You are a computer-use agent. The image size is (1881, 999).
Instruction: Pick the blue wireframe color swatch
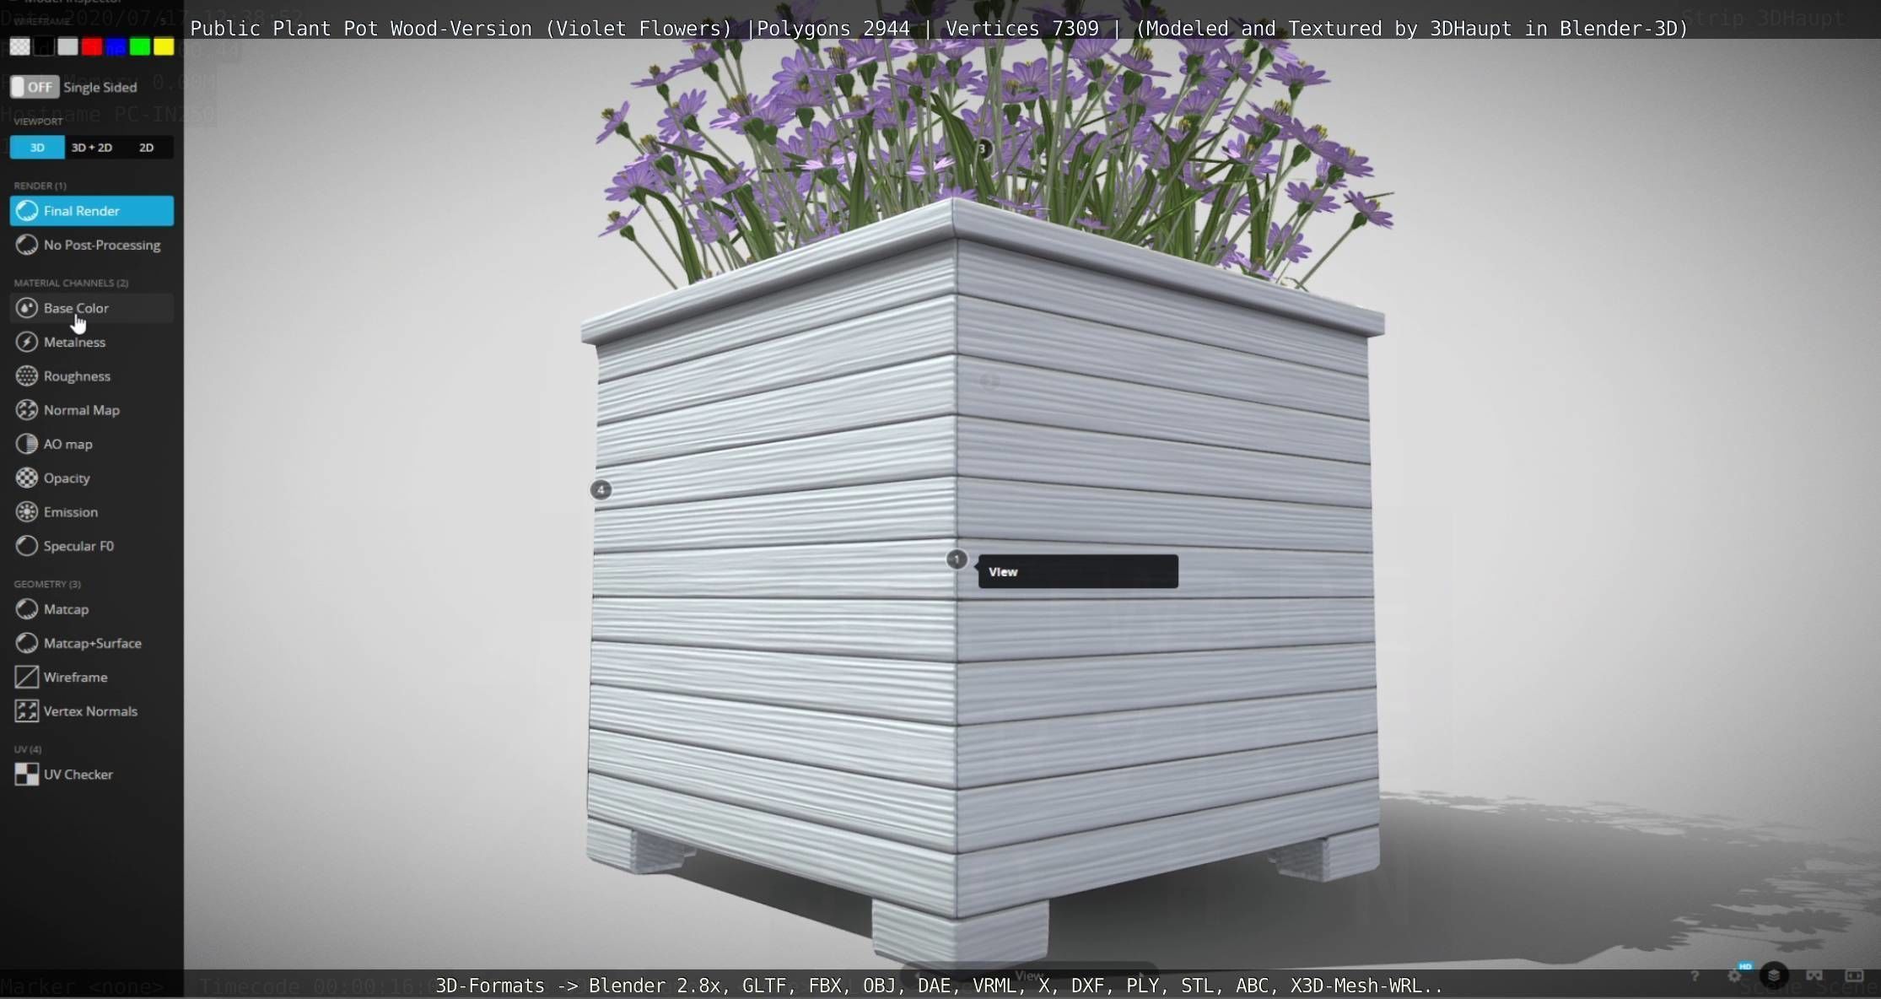[x=116, y=46]
